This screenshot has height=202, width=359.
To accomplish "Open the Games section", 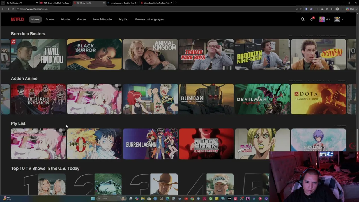I will (x=82, y=19).
